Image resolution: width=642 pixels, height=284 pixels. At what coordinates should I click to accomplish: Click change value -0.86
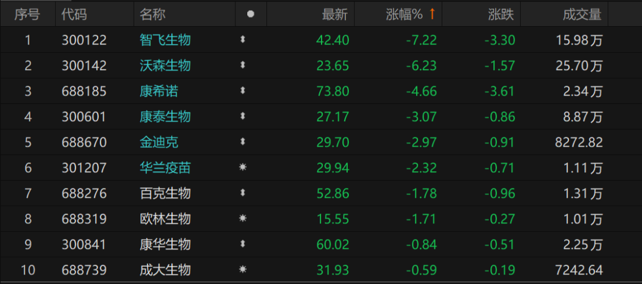(499, 116)
